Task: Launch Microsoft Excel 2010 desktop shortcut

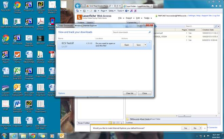Action: (17, 72)
